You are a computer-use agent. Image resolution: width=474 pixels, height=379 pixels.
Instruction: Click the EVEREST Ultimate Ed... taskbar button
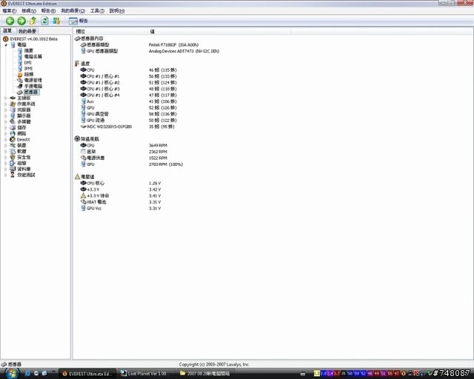pyautogui.click(x=87, y=374)
